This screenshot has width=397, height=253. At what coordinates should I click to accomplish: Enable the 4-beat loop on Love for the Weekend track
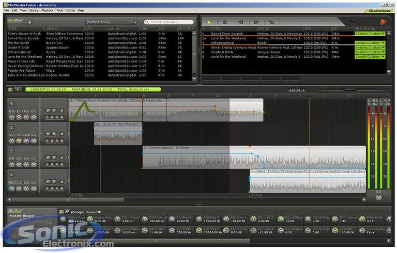click(57, 141)
